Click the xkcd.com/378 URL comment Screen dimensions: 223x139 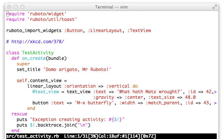[x=37, y=42]
